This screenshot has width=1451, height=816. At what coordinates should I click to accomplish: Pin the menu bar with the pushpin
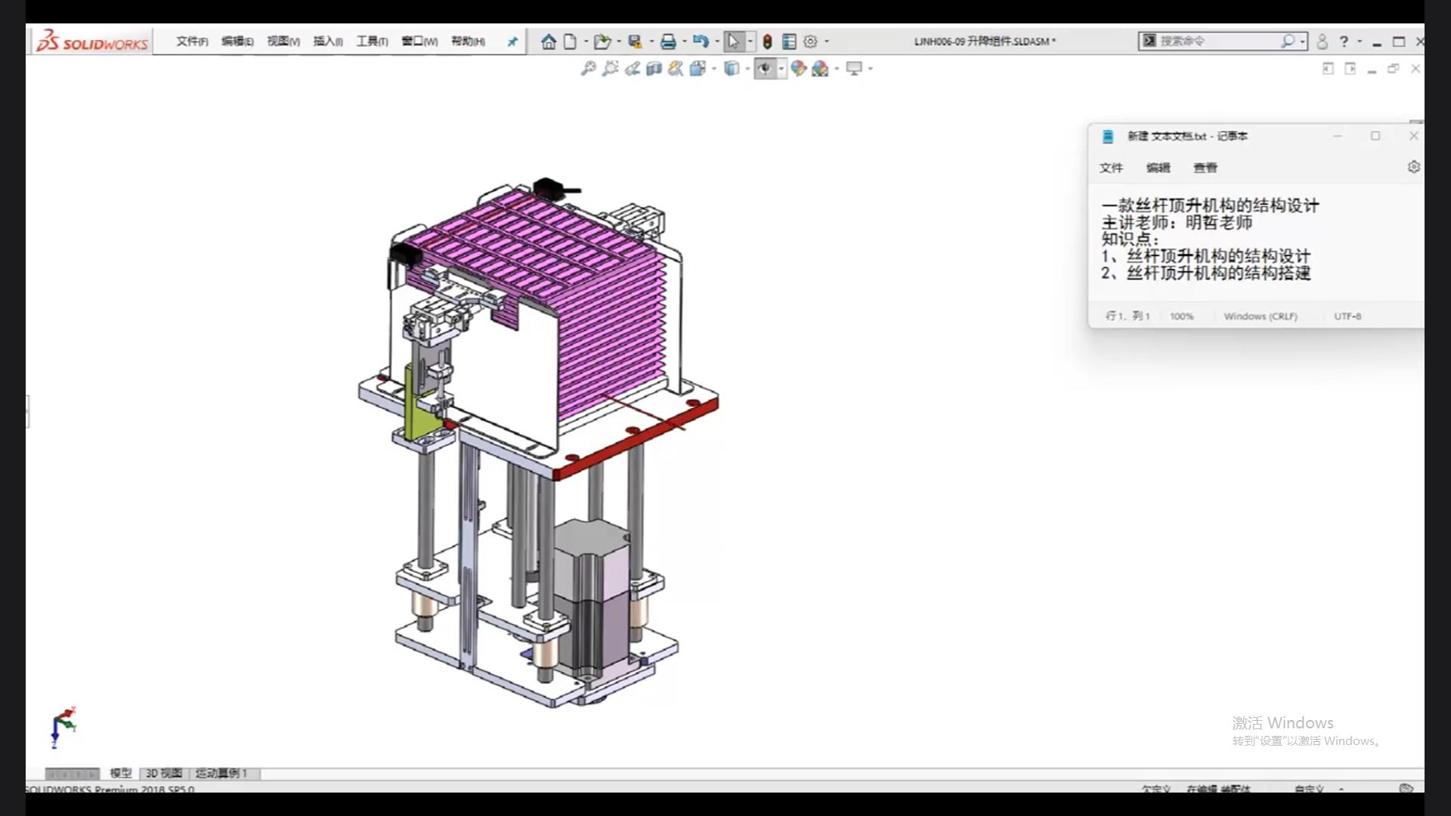coord(512,42)
